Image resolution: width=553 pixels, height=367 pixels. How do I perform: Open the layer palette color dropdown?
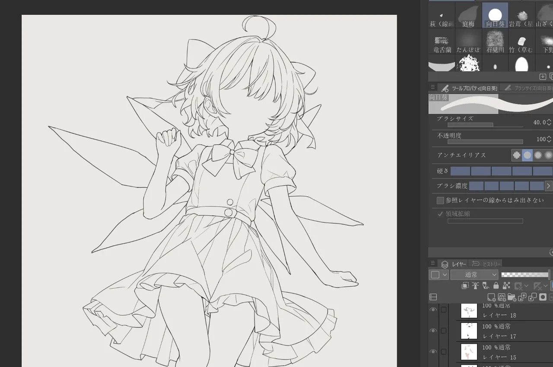[x=439, y=274]
